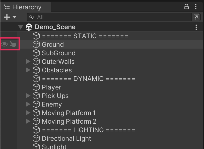Click the cube icon next to SubGround
Screen dimensions: 204x149
[36, 53]
